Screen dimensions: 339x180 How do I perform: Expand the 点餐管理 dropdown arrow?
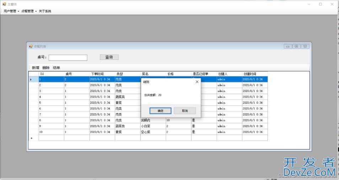tap(36, 11)
